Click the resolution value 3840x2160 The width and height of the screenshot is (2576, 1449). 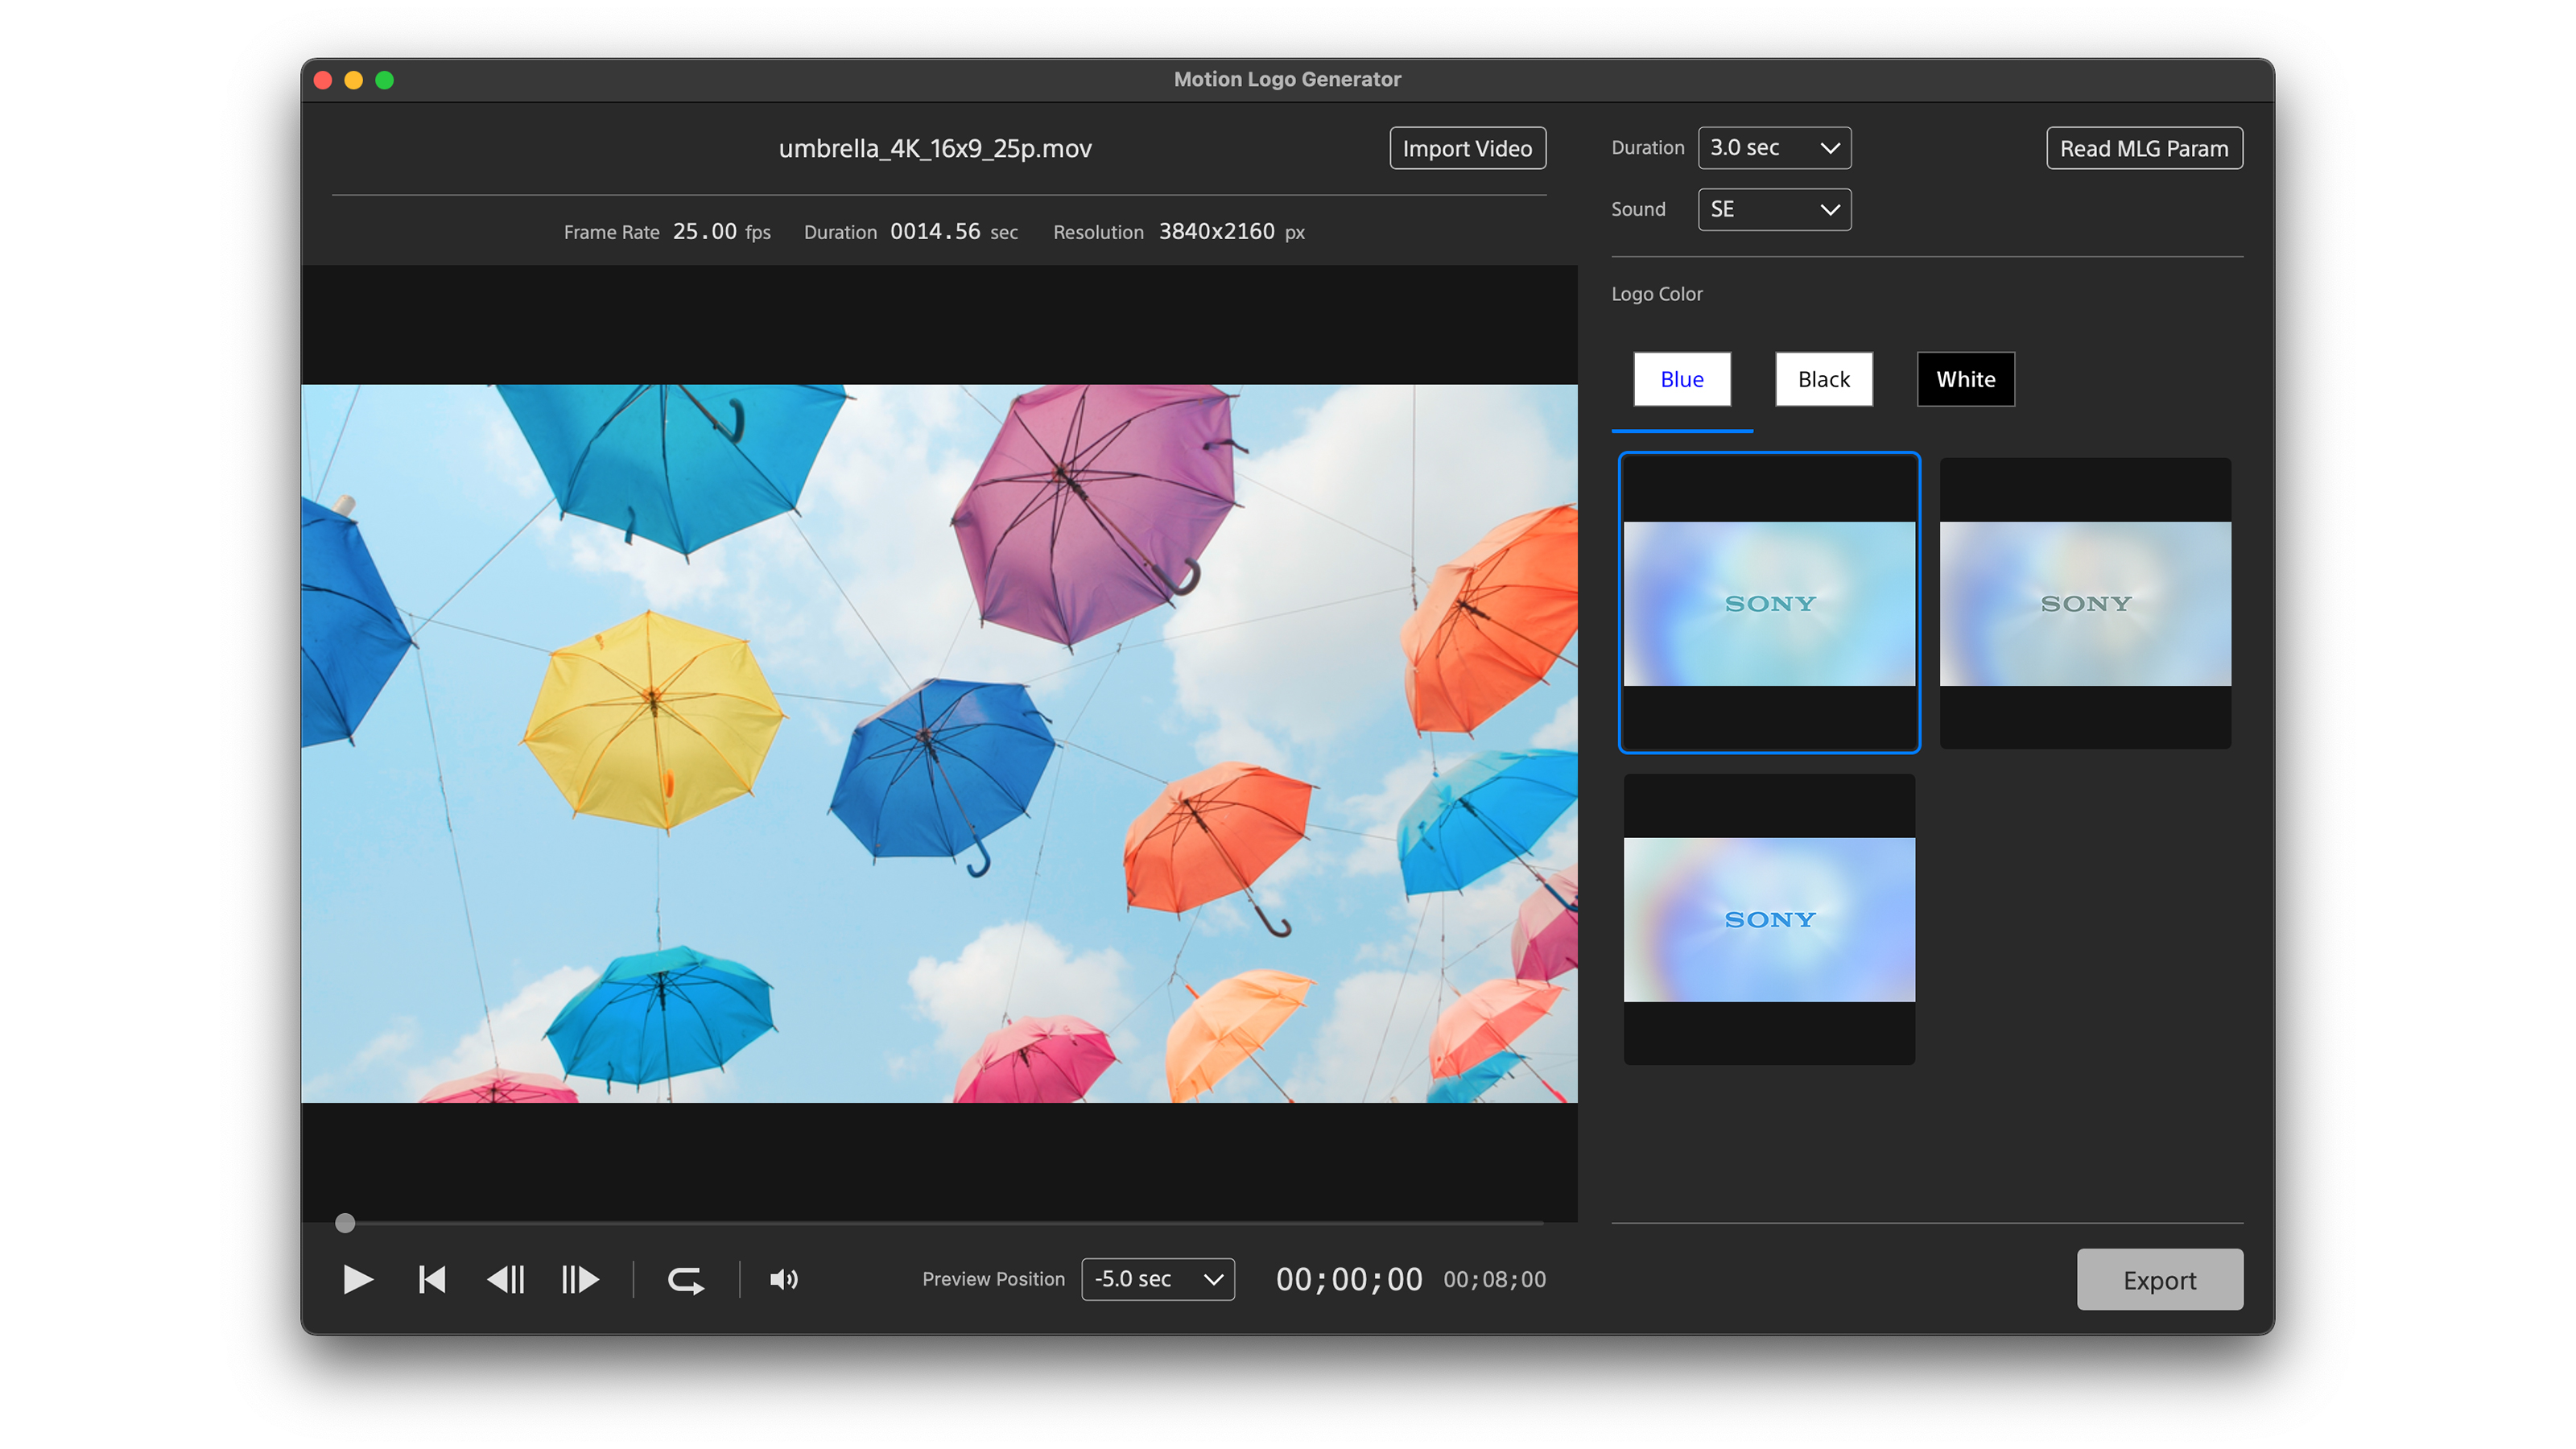coord(1216,231)
